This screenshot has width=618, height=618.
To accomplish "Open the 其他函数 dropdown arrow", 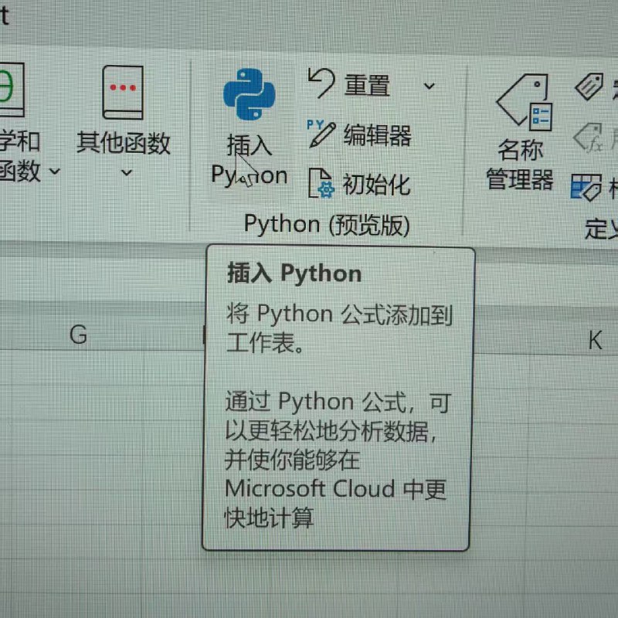I will coord(126,174).
